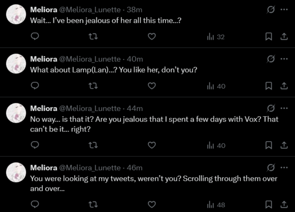Click Meliora's avatar on the 46m tweet

(x=16, y=172)
